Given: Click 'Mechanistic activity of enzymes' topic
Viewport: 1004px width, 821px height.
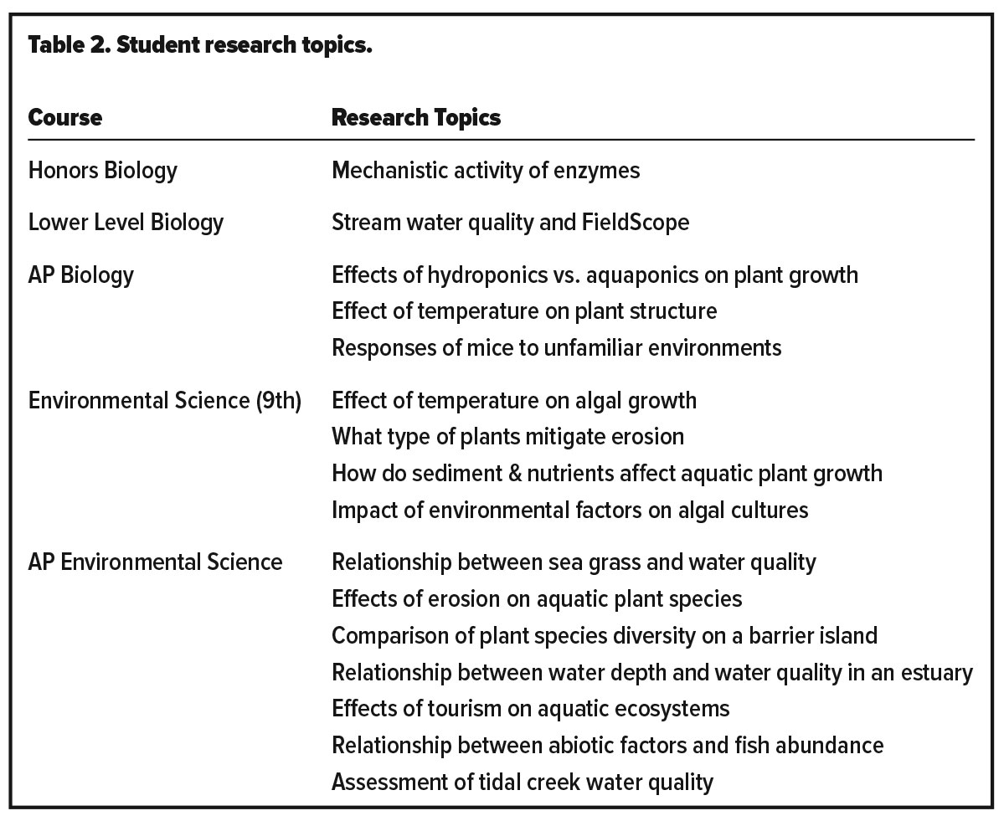Looking at the screenshot, I should (486, 171).
